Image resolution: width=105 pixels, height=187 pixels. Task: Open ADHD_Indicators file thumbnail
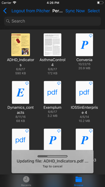[x=21, y=45]
